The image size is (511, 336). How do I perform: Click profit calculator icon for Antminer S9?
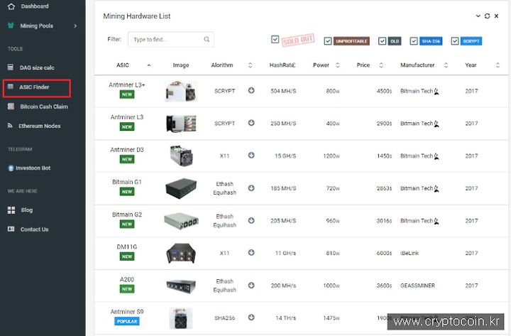point(251,318)
